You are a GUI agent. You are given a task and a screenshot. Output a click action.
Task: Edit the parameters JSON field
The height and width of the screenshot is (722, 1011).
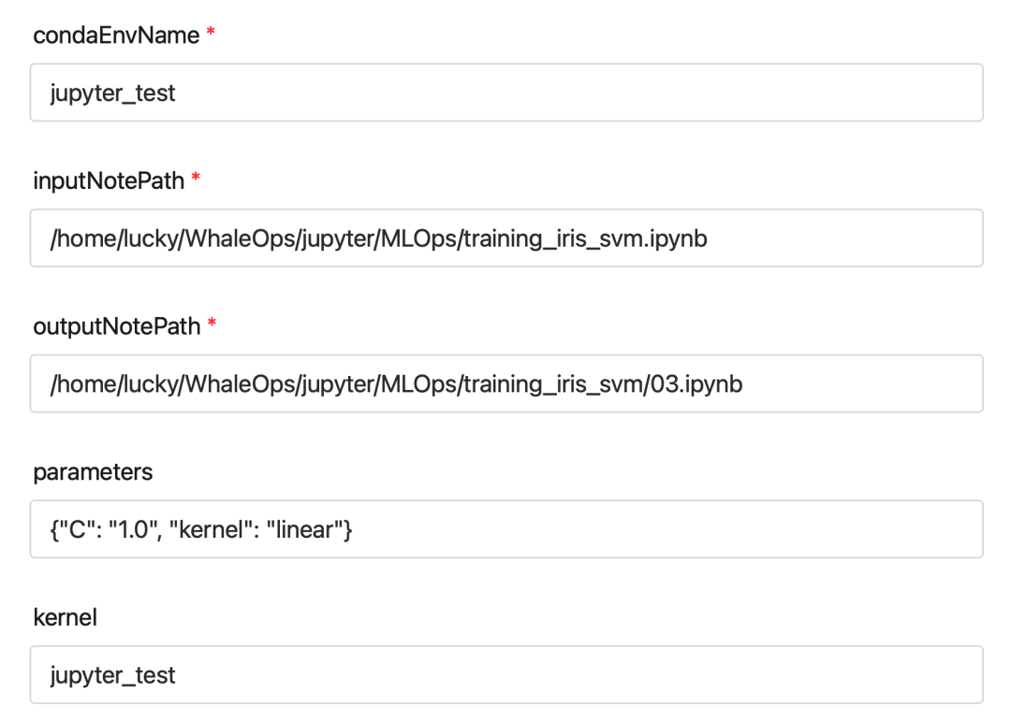(655, 529)
